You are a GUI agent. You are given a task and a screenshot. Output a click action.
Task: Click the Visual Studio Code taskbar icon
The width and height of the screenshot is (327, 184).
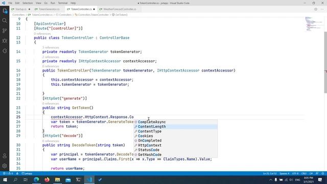[x=89, y=179]
